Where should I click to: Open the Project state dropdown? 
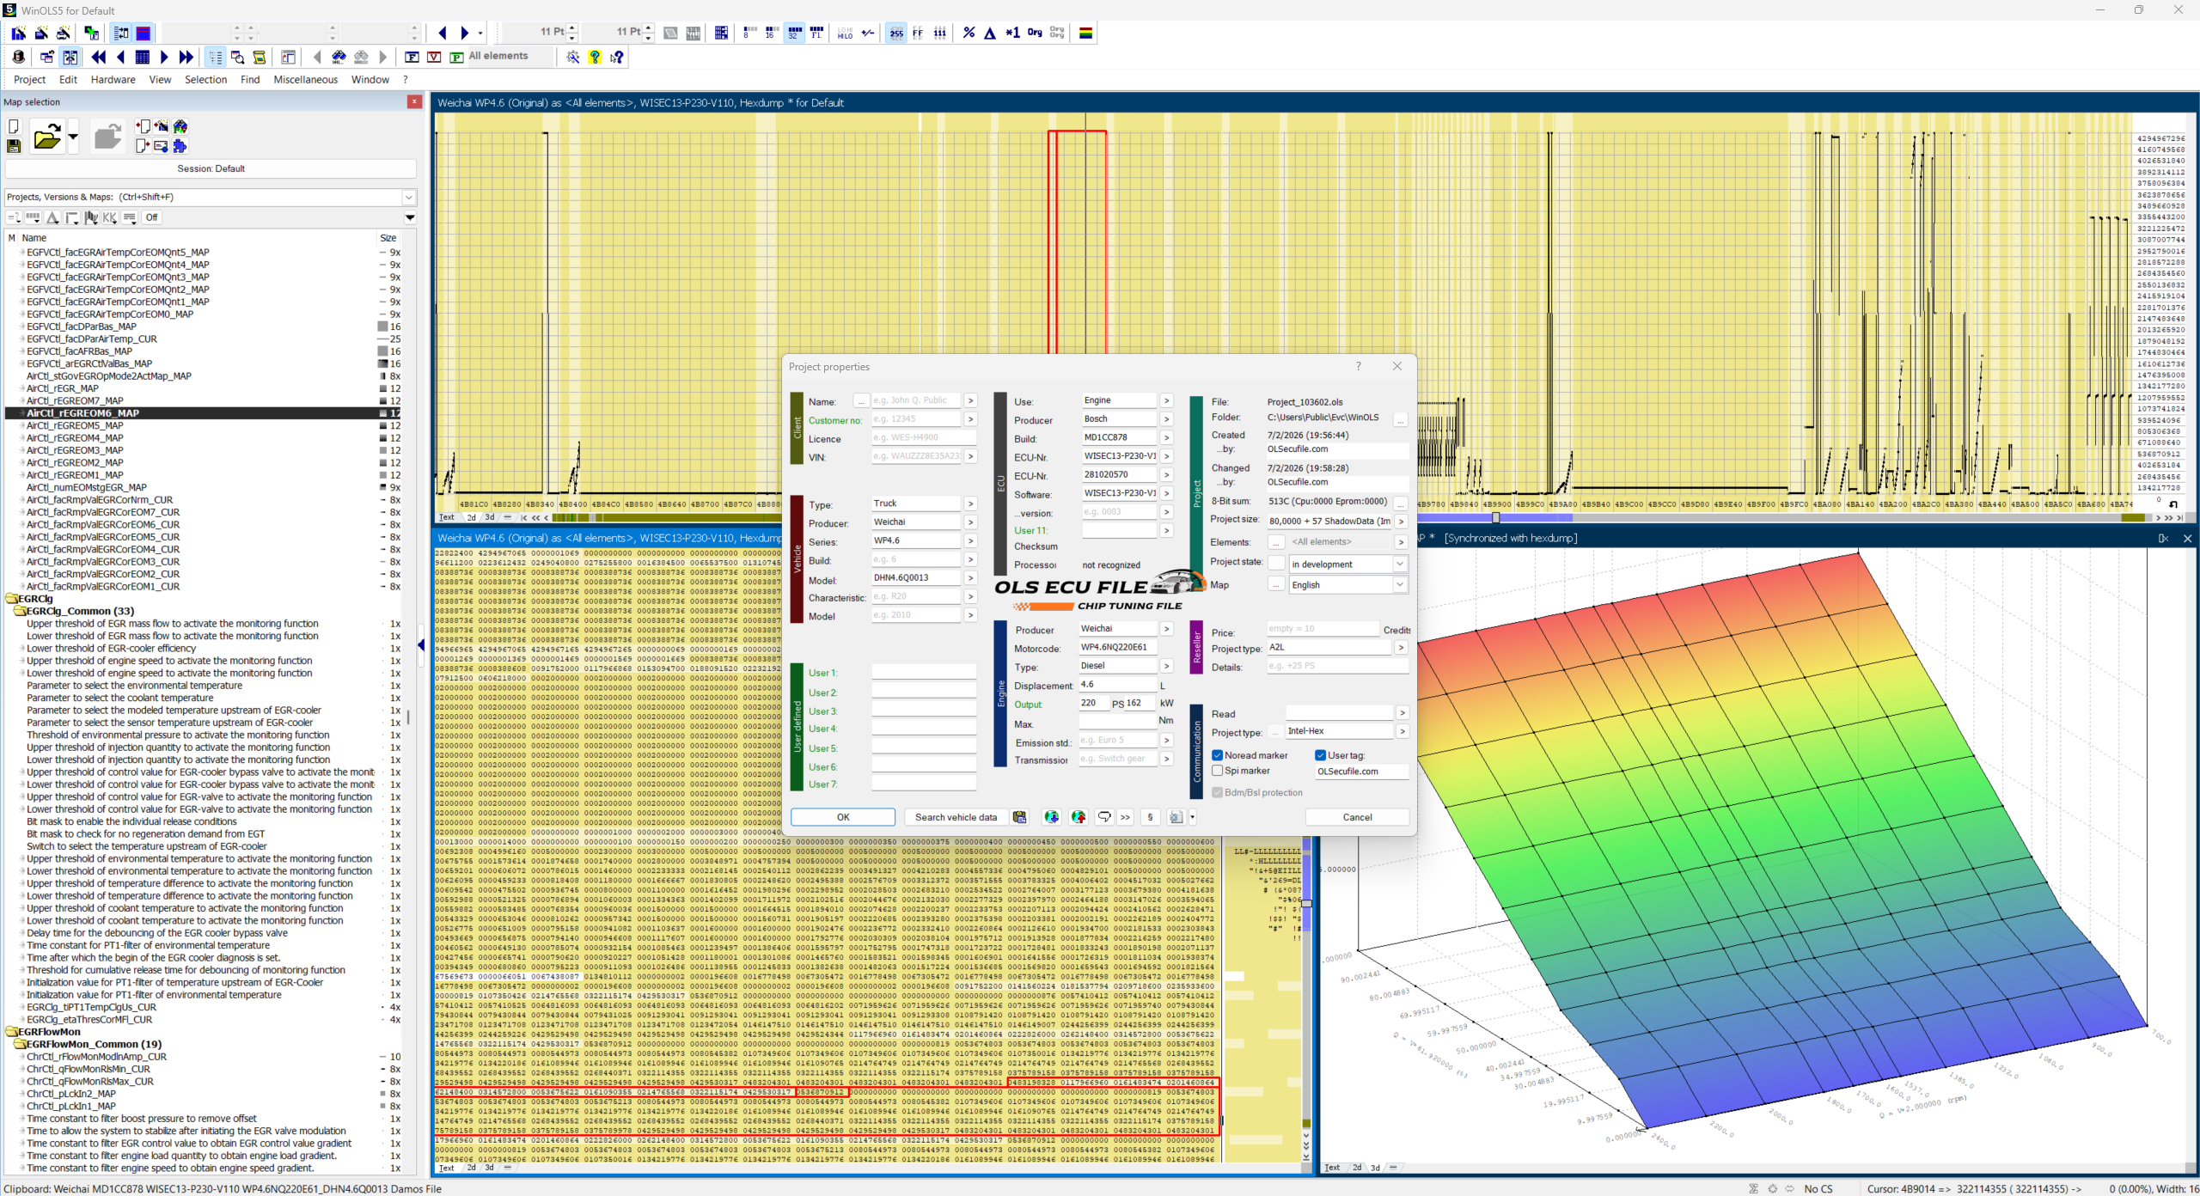1400,564
